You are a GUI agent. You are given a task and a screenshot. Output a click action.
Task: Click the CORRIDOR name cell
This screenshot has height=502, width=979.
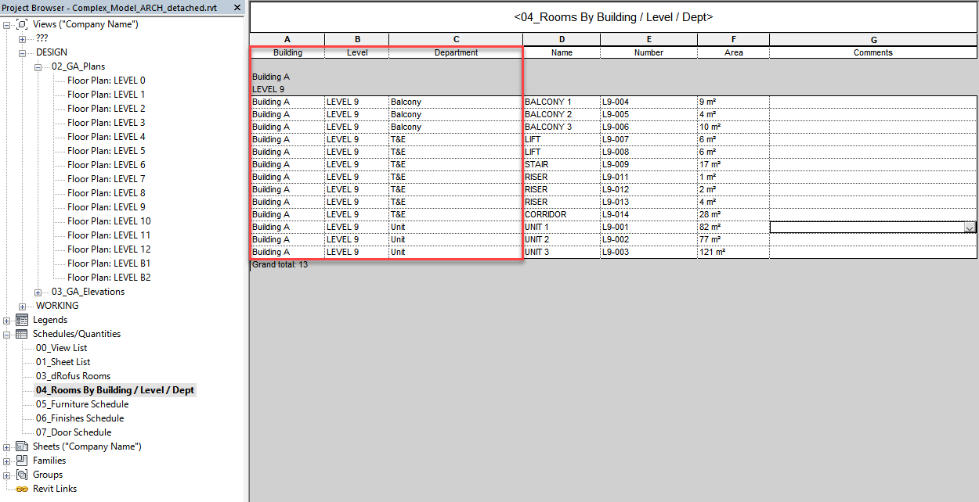point(561,214)
